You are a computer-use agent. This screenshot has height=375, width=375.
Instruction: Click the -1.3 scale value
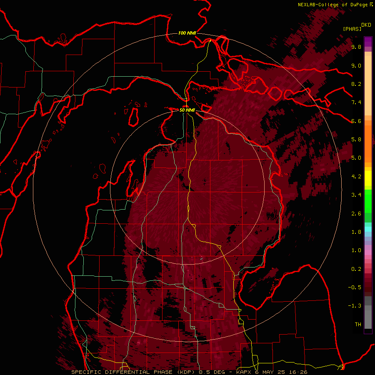tap(355, 306)
